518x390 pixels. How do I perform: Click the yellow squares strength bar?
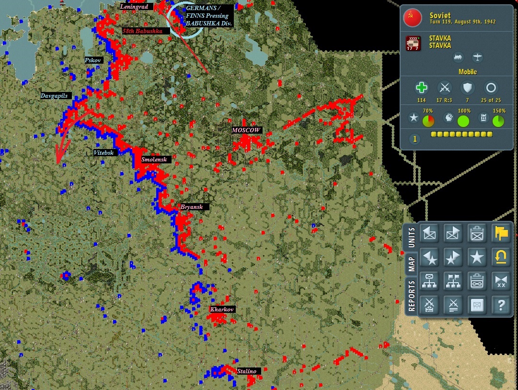pos(461,135)
